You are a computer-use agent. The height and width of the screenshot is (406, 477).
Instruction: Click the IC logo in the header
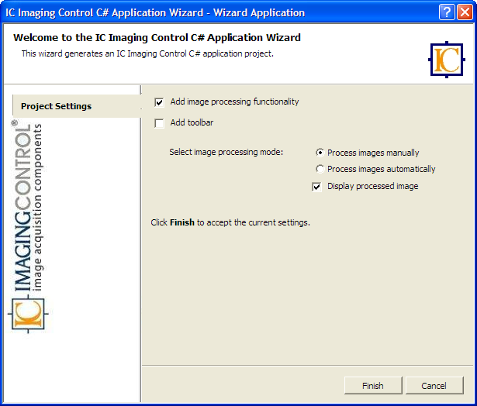446,60
